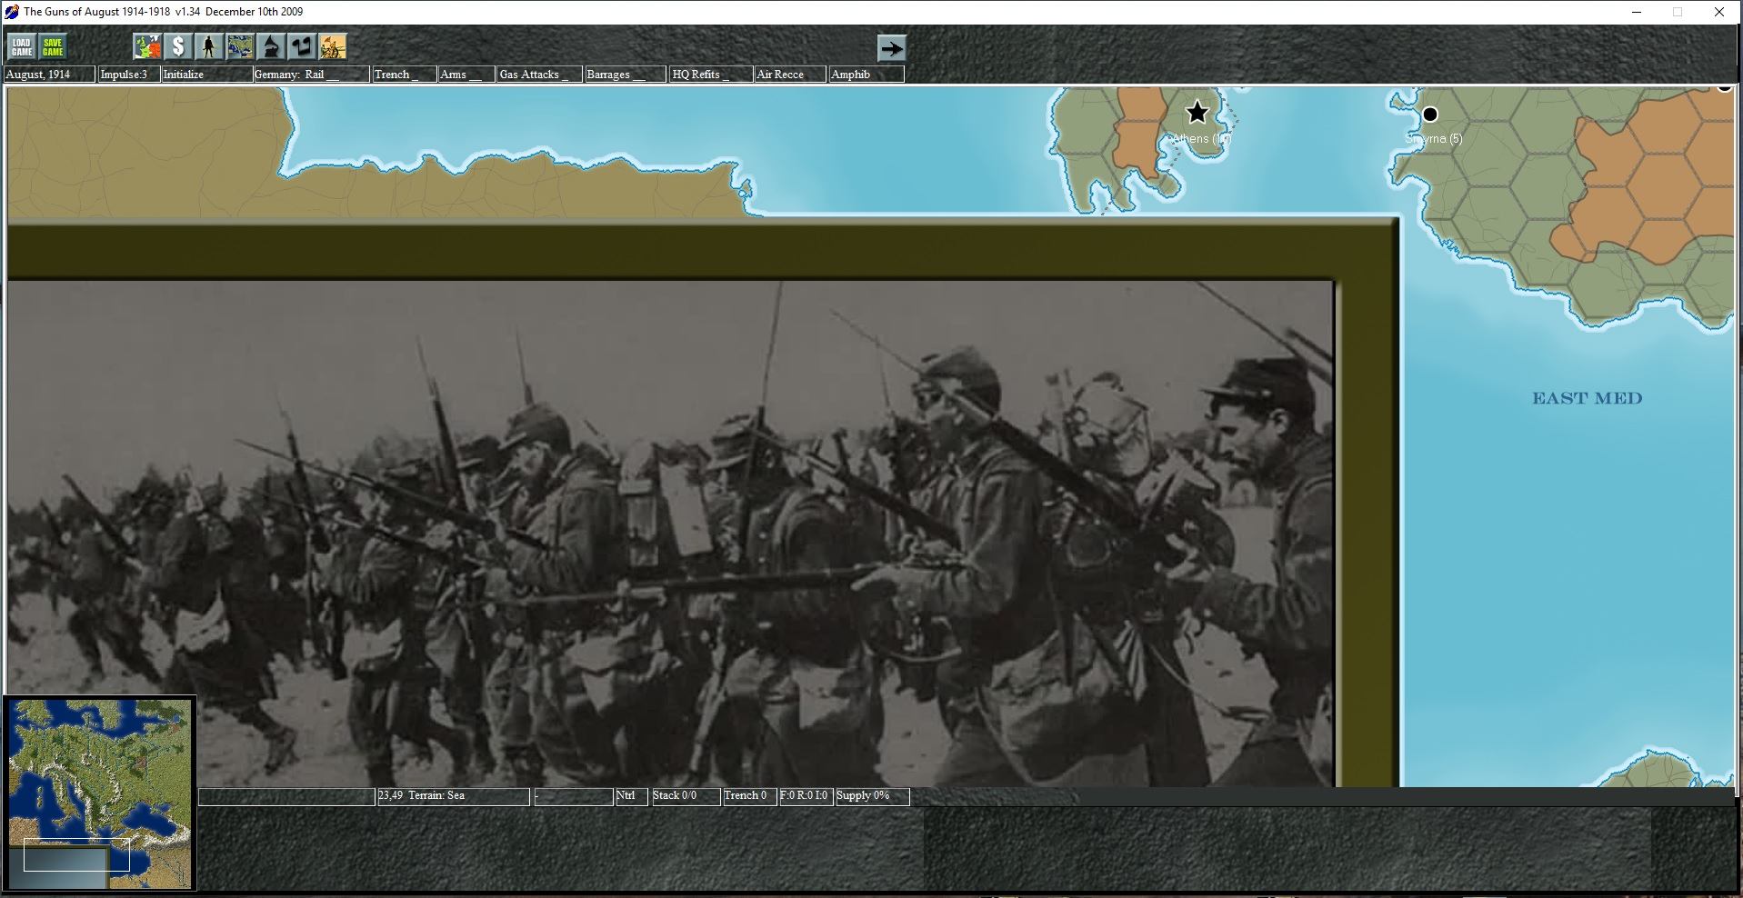
Task: Advance with the right arrow button
Action: 891,48
